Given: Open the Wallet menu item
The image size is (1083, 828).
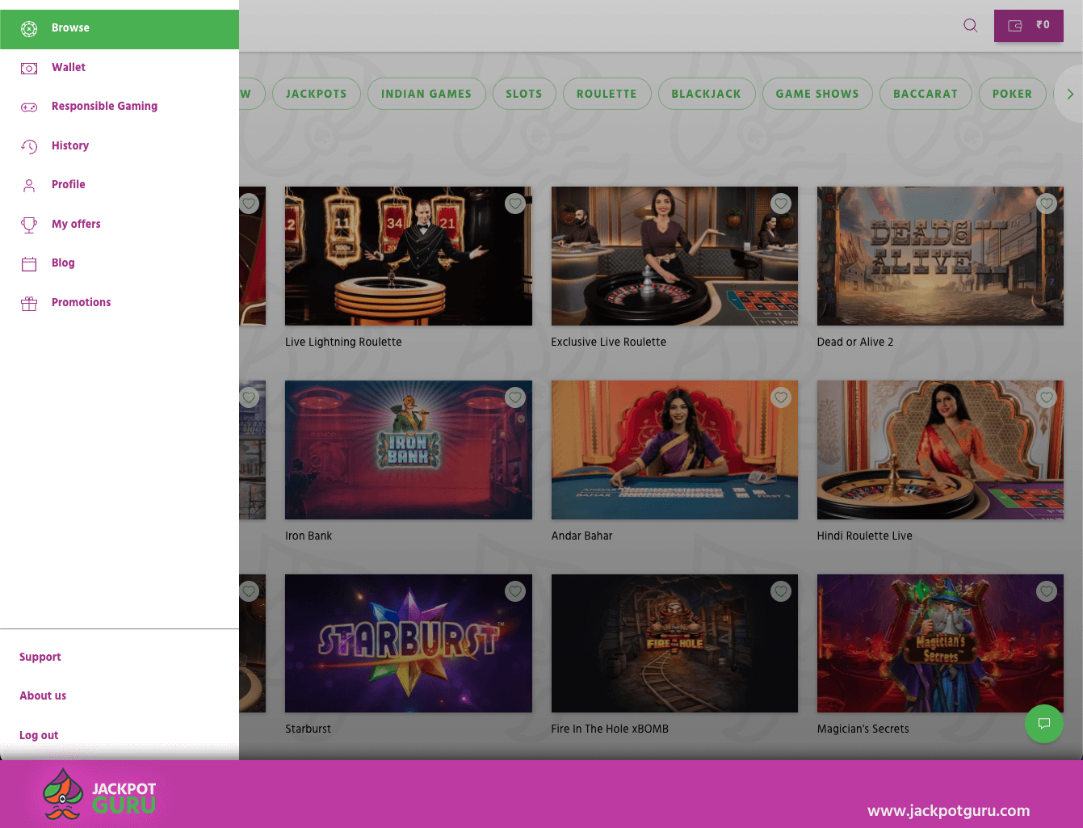Looking at the screenshot, I should tap(120, 68).
